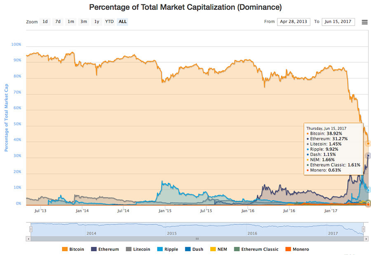Toggle Ethereum series in legend

click(x=105, y=249)
